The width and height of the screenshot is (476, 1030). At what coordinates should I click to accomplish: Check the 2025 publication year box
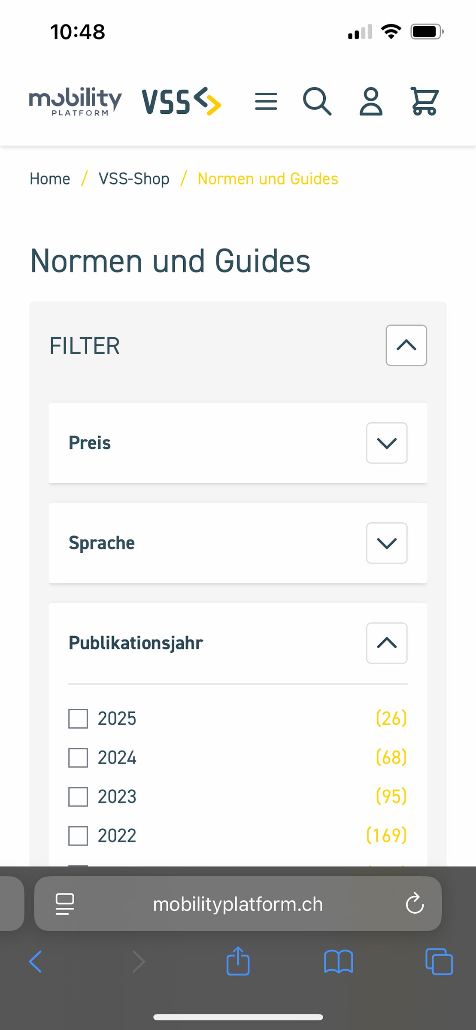[78, 718]
